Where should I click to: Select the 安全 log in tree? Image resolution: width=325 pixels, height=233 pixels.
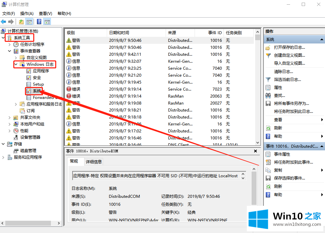click(37, 78)
